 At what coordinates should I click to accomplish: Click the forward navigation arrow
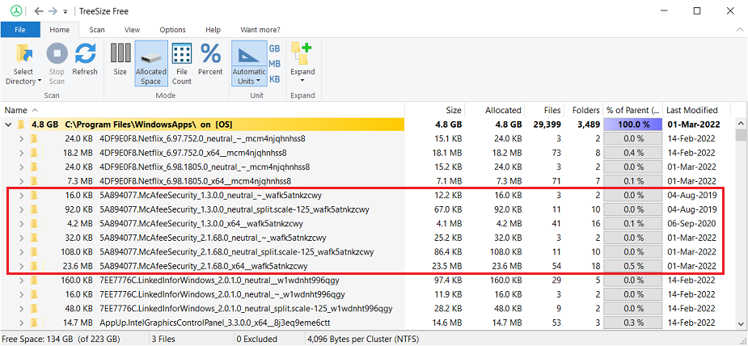pyautogui.click(x=53, y=11)
